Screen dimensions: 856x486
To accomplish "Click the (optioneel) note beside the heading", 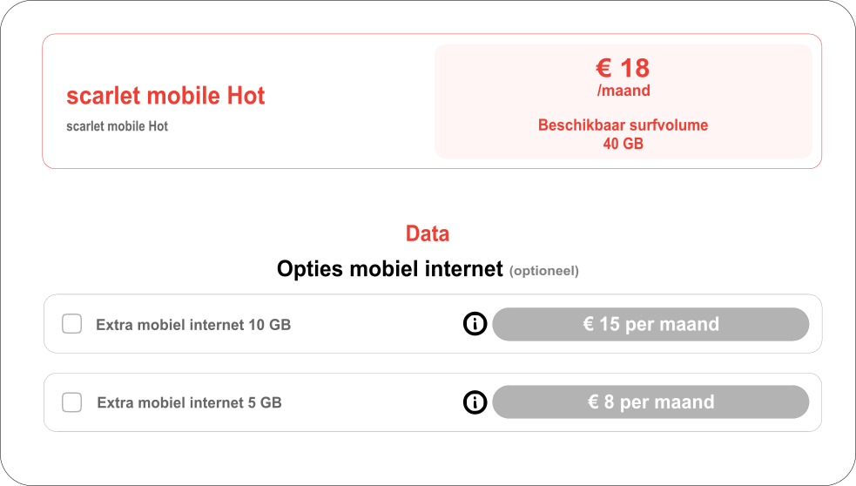I will [543, 271].
